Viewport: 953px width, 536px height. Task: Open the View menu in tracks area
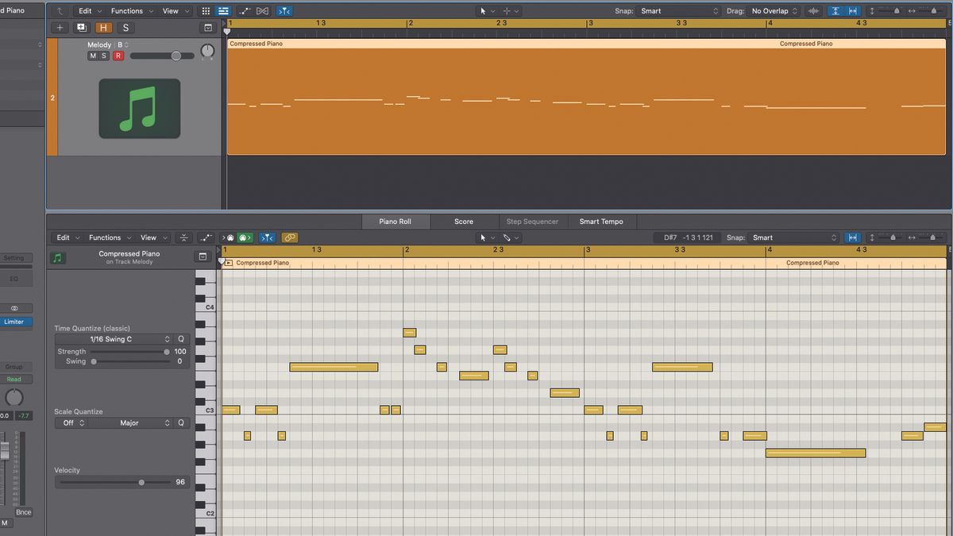click(175, 11)
